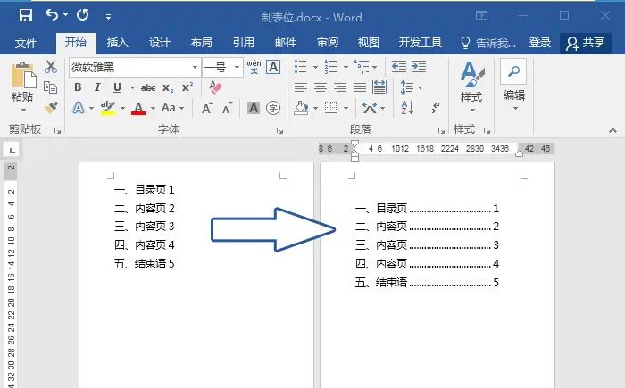This screenshot has height=388, width=625.
Task: Cut selection with the scissors icon
Action: (x=51, y=67)
